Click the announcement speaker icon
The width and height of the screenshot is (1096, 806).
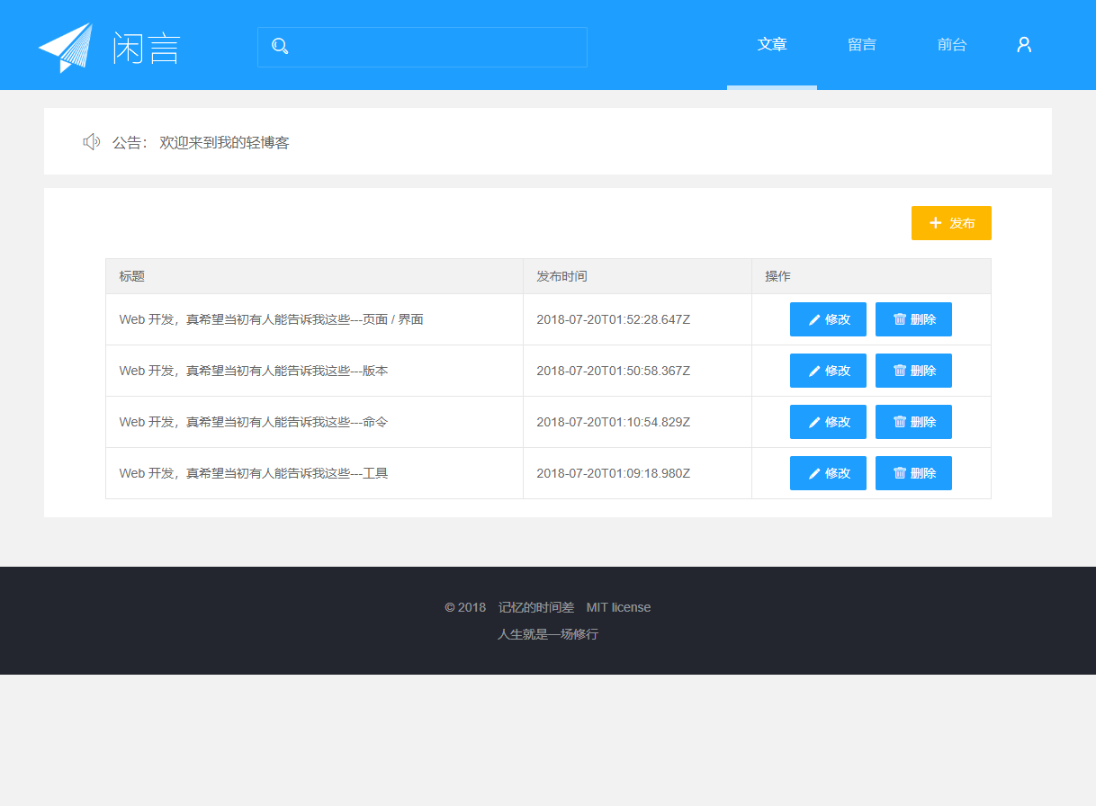click(x=91, y=142)
